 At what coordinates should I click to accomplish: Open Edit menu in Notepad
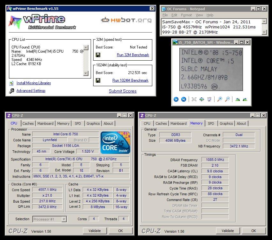click(x=174, y=15)
